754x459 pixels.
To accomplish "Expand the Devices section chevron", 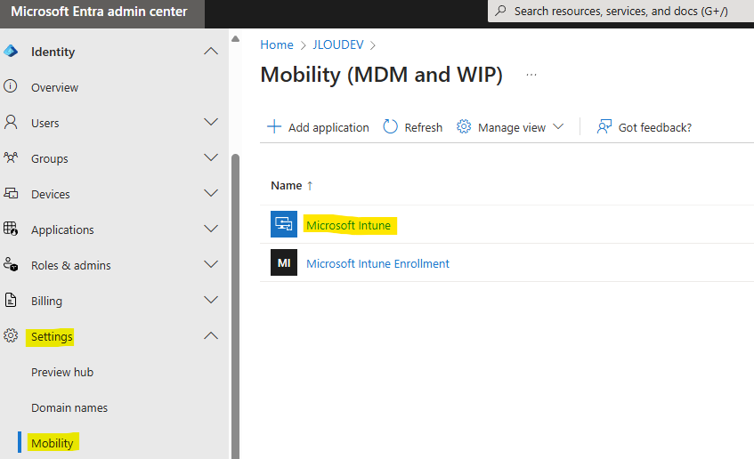I will pyautogui.click(x=211, y=193).
